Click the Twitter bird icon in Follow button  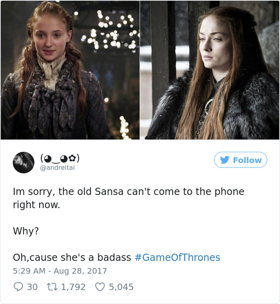225,160
